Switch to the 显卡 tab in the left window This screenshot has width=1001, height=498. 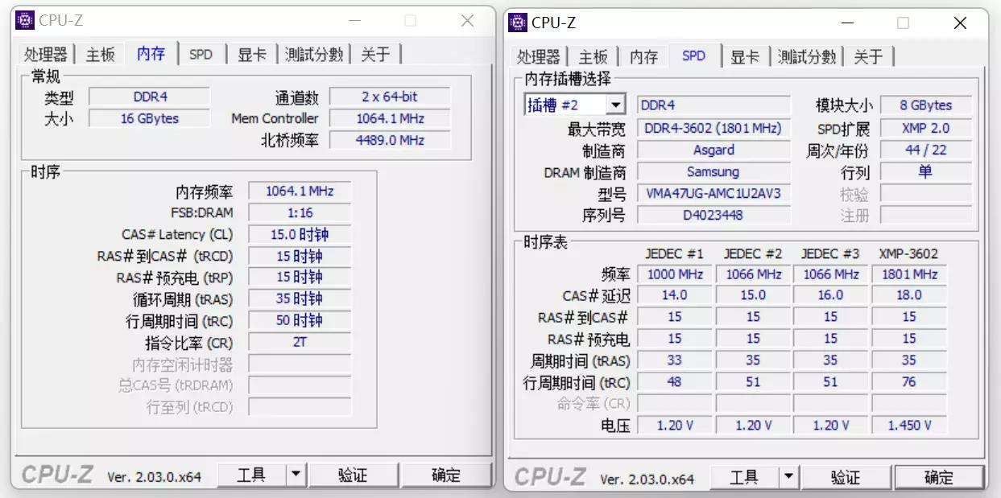(251, 54)
